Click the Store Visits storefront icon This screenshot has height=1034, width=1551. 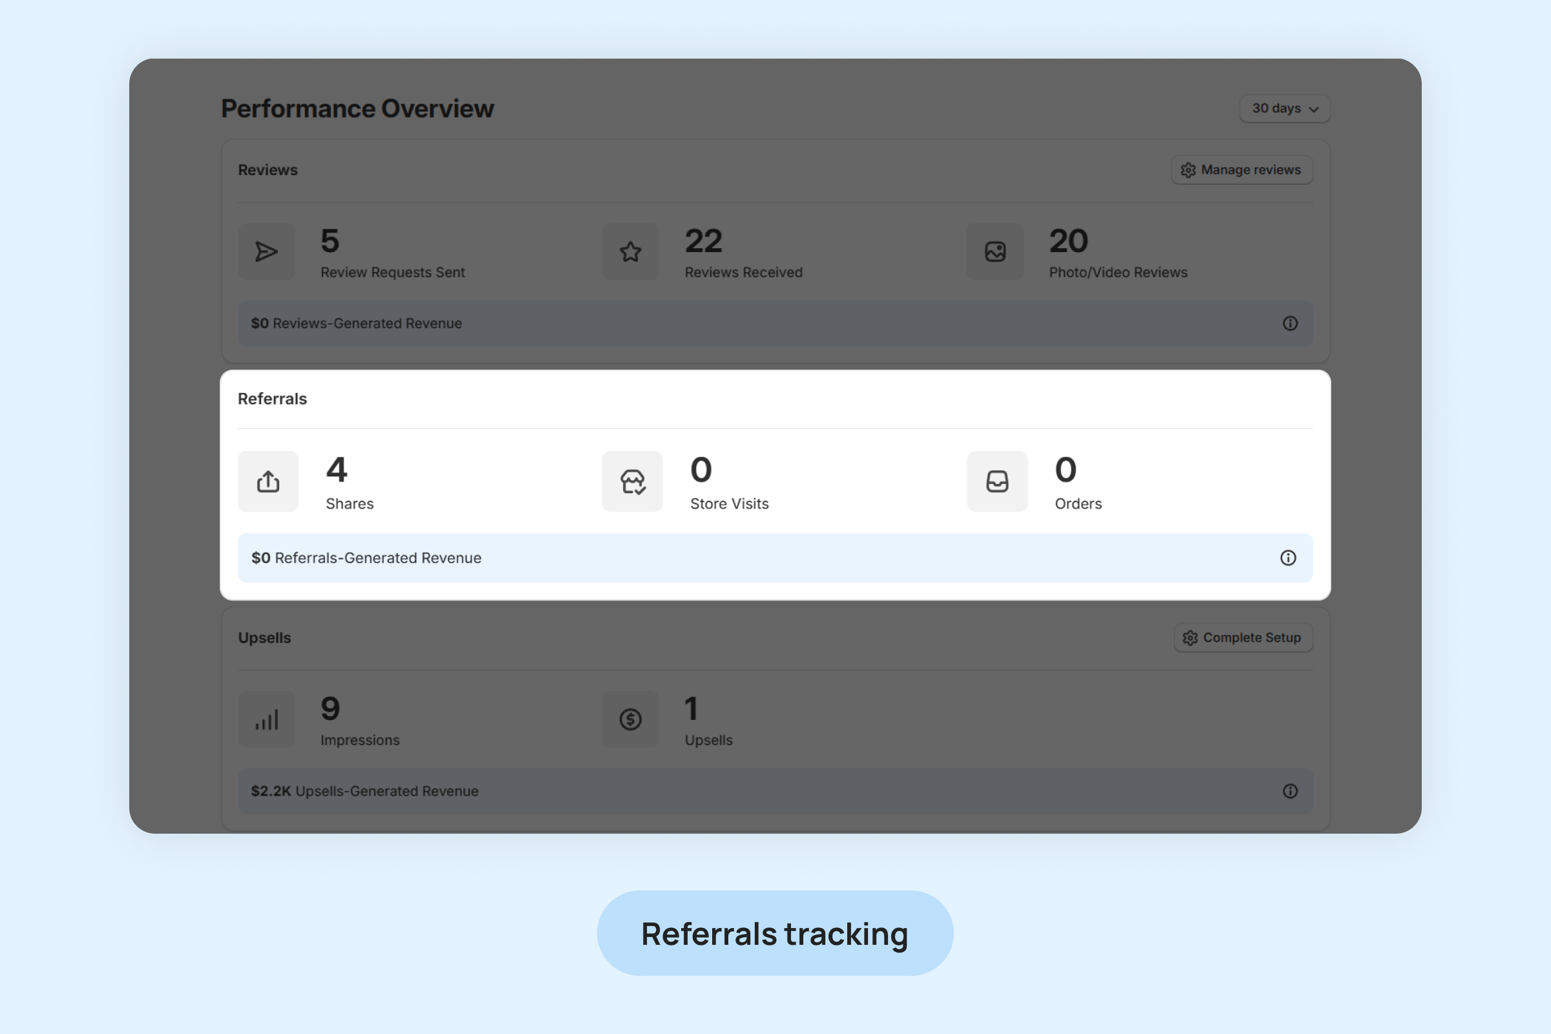pyautogui.click(x=633, y=481)
